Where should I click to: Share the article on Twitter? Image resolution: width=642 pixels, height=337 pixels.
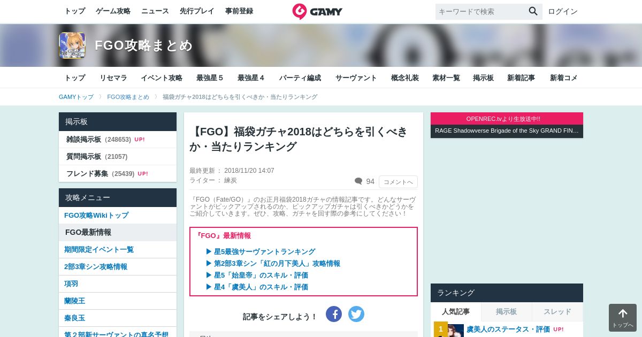click(x=356, y=314)
